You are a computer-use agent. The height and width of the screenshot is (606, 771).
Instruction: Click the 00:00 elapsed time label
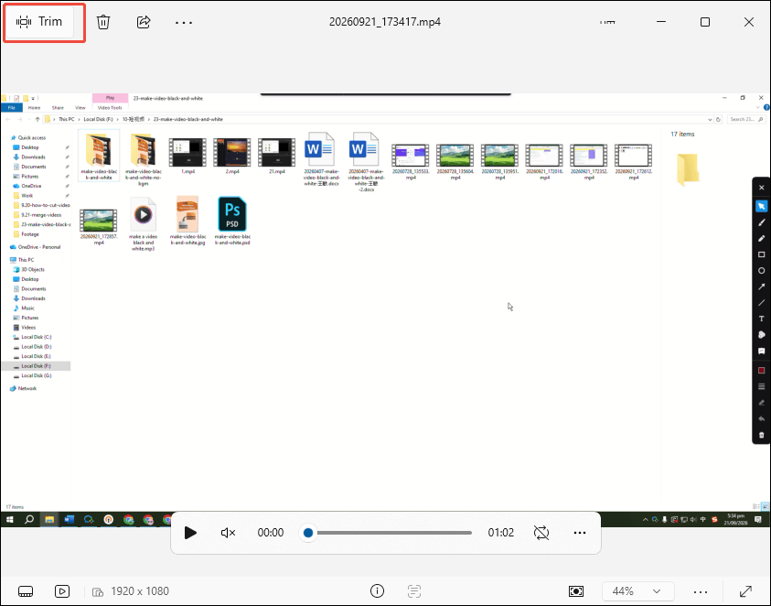click(271, 533)
